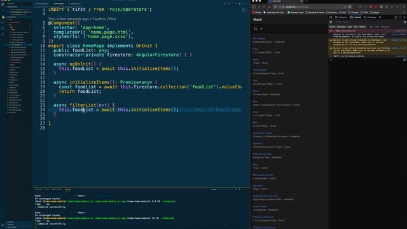Open console settings gear in devtools
This screenshot has height=229, width=407.
click(404, 22)
